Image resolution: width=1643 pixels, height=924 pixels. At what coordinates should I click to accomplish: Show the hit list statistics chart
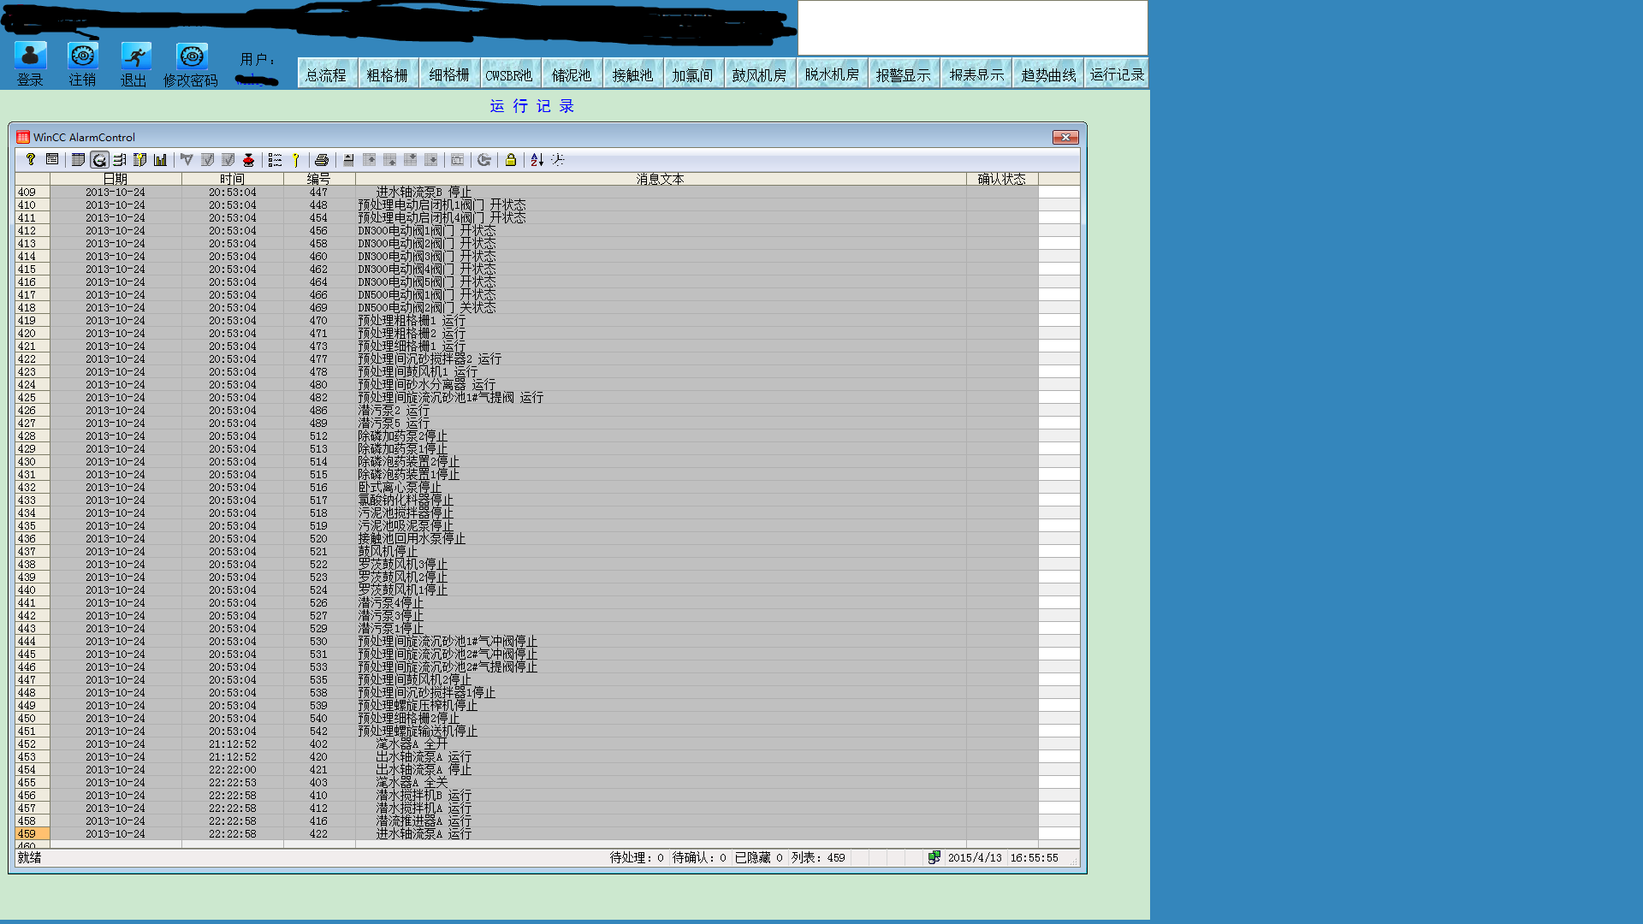[161, 160]
